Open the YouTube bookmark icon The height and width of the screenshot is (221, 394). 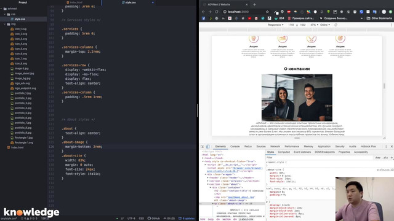(249, 18)
